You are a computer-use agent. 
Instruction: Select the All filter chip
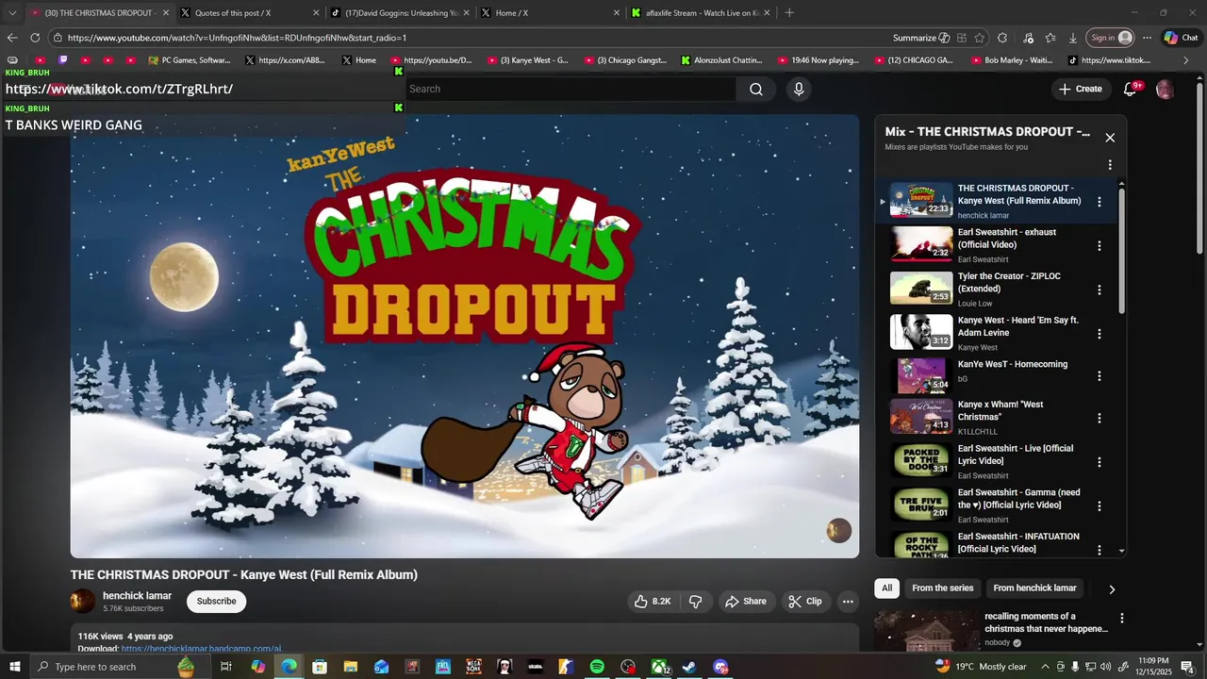pyautogui.click(x=886, y=588)
